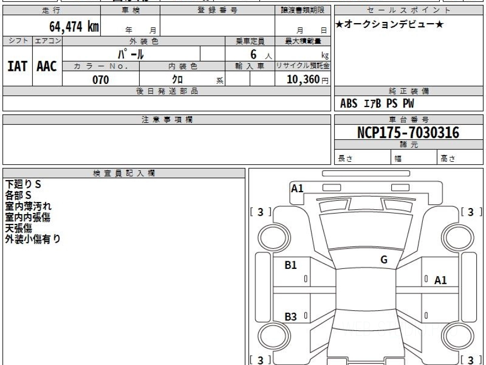This screenshot has width=486, height=365.
Task: Click the 車台番号 header
Action: pos(409,120)
